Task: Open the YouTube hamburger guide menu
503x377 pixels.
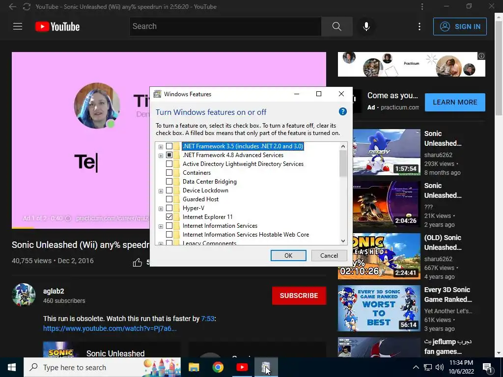Action: [18, 27]
